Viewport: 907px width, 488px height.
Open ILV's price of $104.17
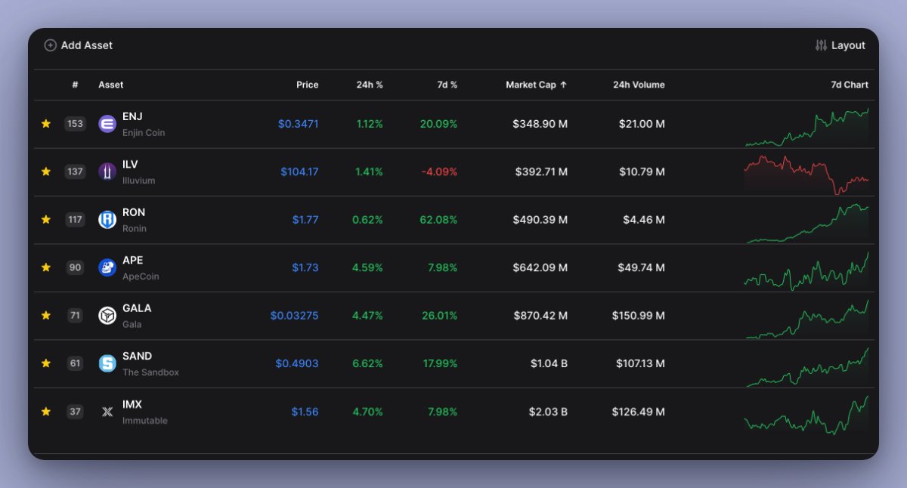299,171
